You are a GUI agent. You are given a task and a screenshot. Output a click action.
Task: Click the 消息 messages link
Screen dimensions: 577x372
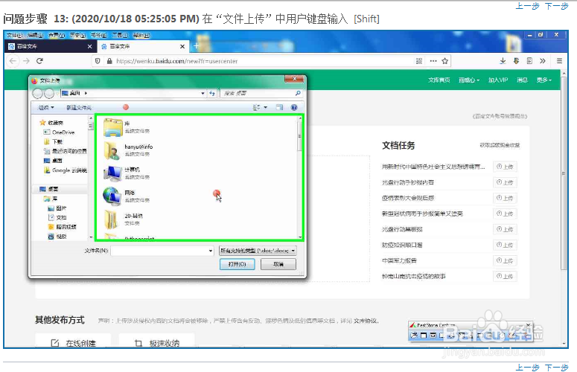522,80
